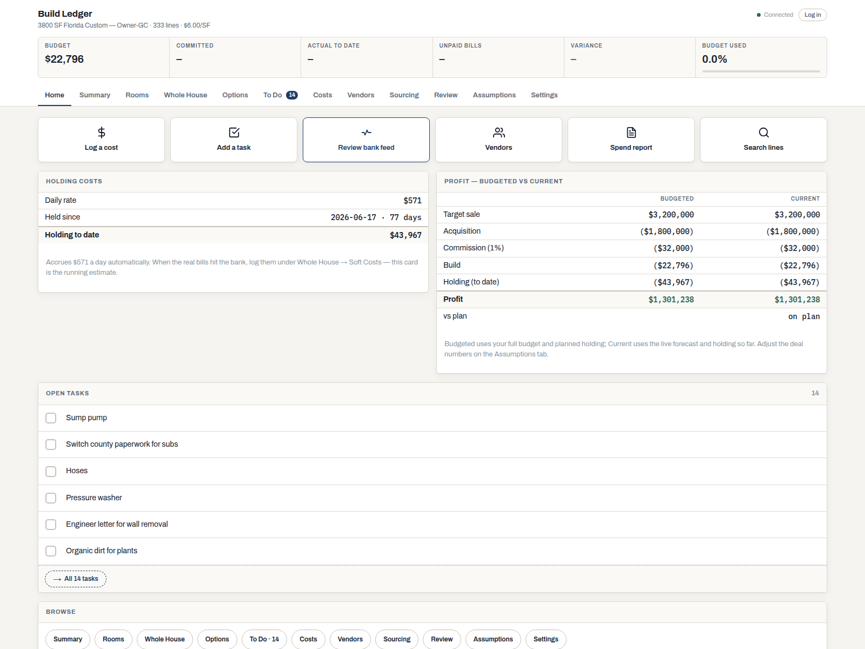This screenshot has height=649, width=865.
Task: Click Whole House pill in Browse
Action: [x=165, y=639]
